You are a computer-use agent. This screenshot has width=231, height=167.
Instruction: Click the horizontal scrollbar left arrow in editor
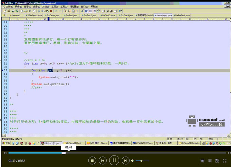(x=4, y=135)
